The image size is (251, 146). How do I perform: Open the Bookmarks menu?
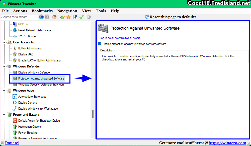pyautogui.click(x=42, y=11)
